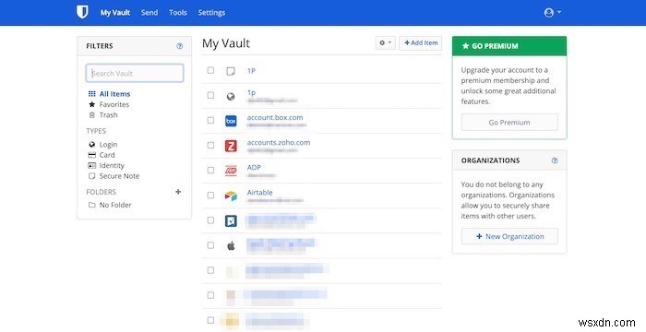Go to Send tab

[150, 12]
